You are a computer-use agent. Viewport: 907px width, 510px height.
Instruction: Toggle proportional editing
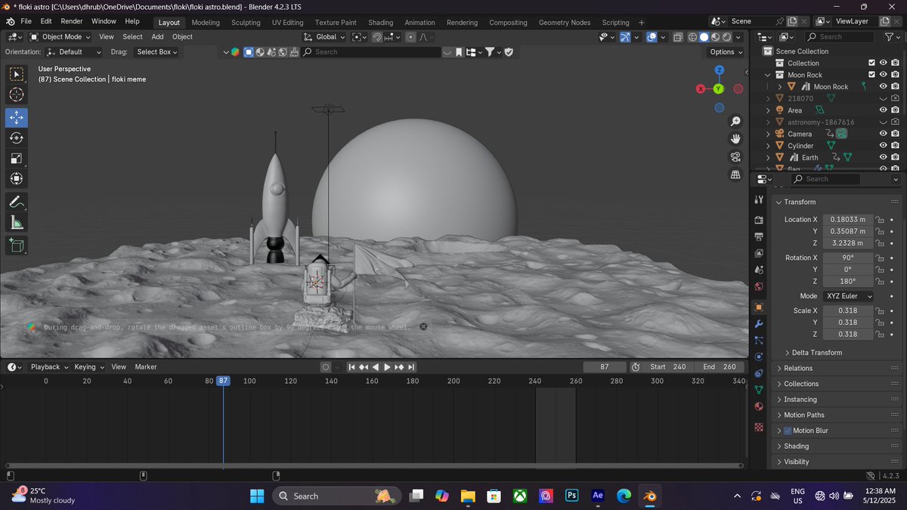(410, 37)
